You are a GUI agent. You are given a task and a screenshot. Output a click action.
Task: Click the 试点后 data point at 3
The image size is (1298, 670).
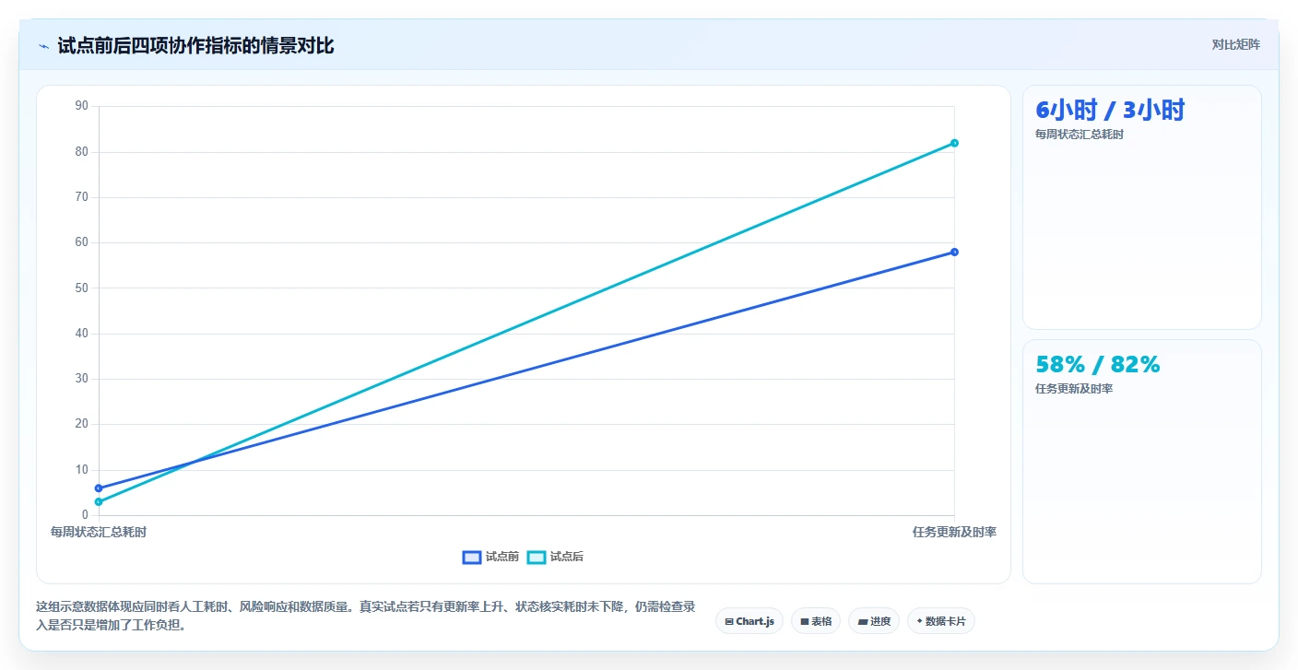(99, 501)
